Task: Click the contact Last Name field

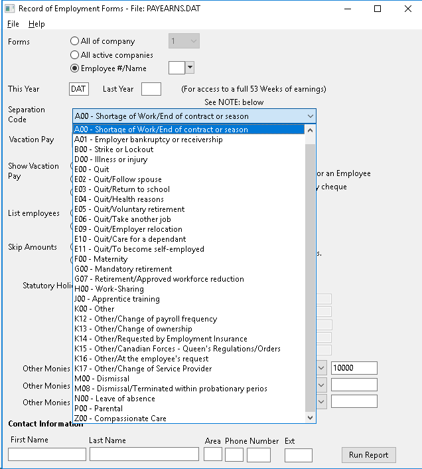Action: [144, 454]
